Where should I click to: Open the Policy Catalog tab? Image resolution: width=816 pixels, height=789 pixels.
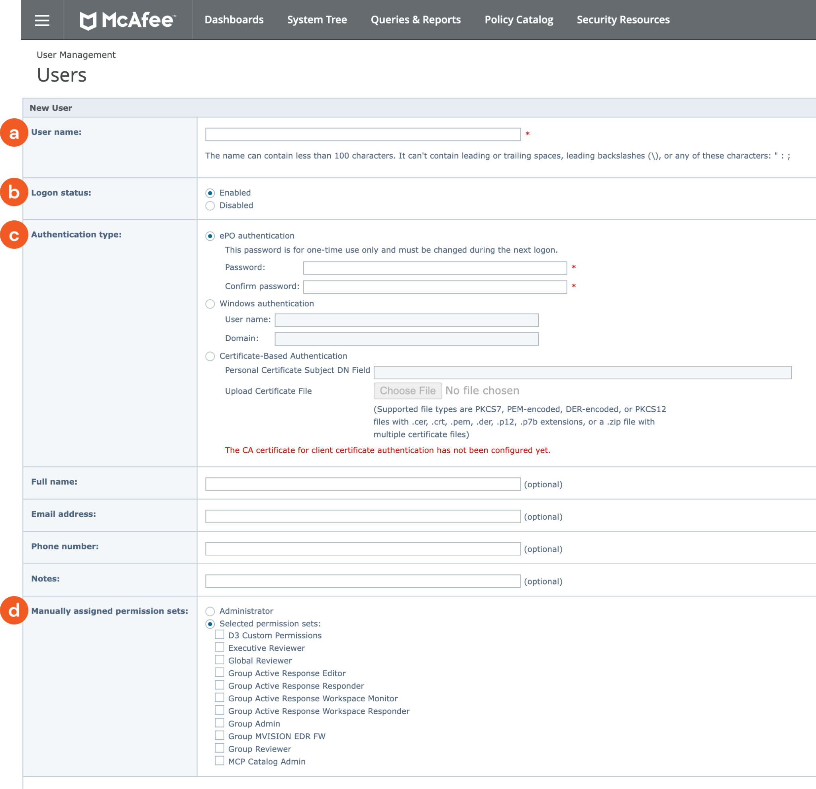(519, 20)
